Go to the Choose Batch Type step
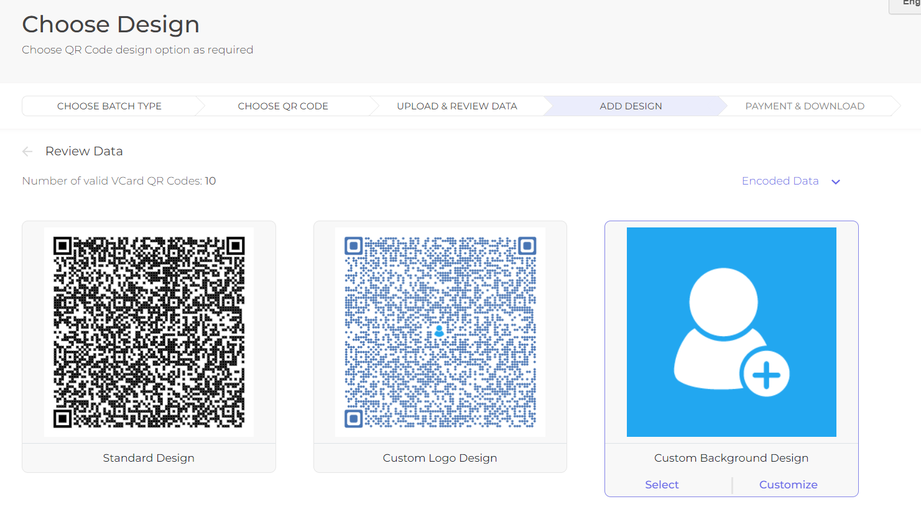 (109, 106)
